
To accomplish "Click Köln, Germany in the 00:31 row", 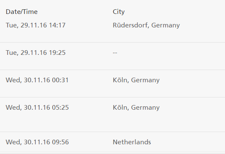I will coord(136,80).
